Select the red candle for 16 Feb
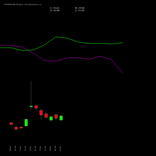This screenshot has width=156, height=156. click(36, 107)
